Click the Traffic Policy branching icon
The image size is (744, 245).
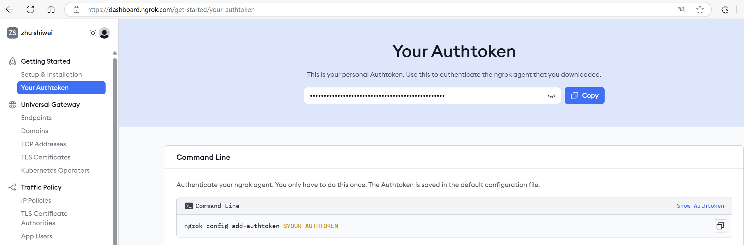click(13, 187)
